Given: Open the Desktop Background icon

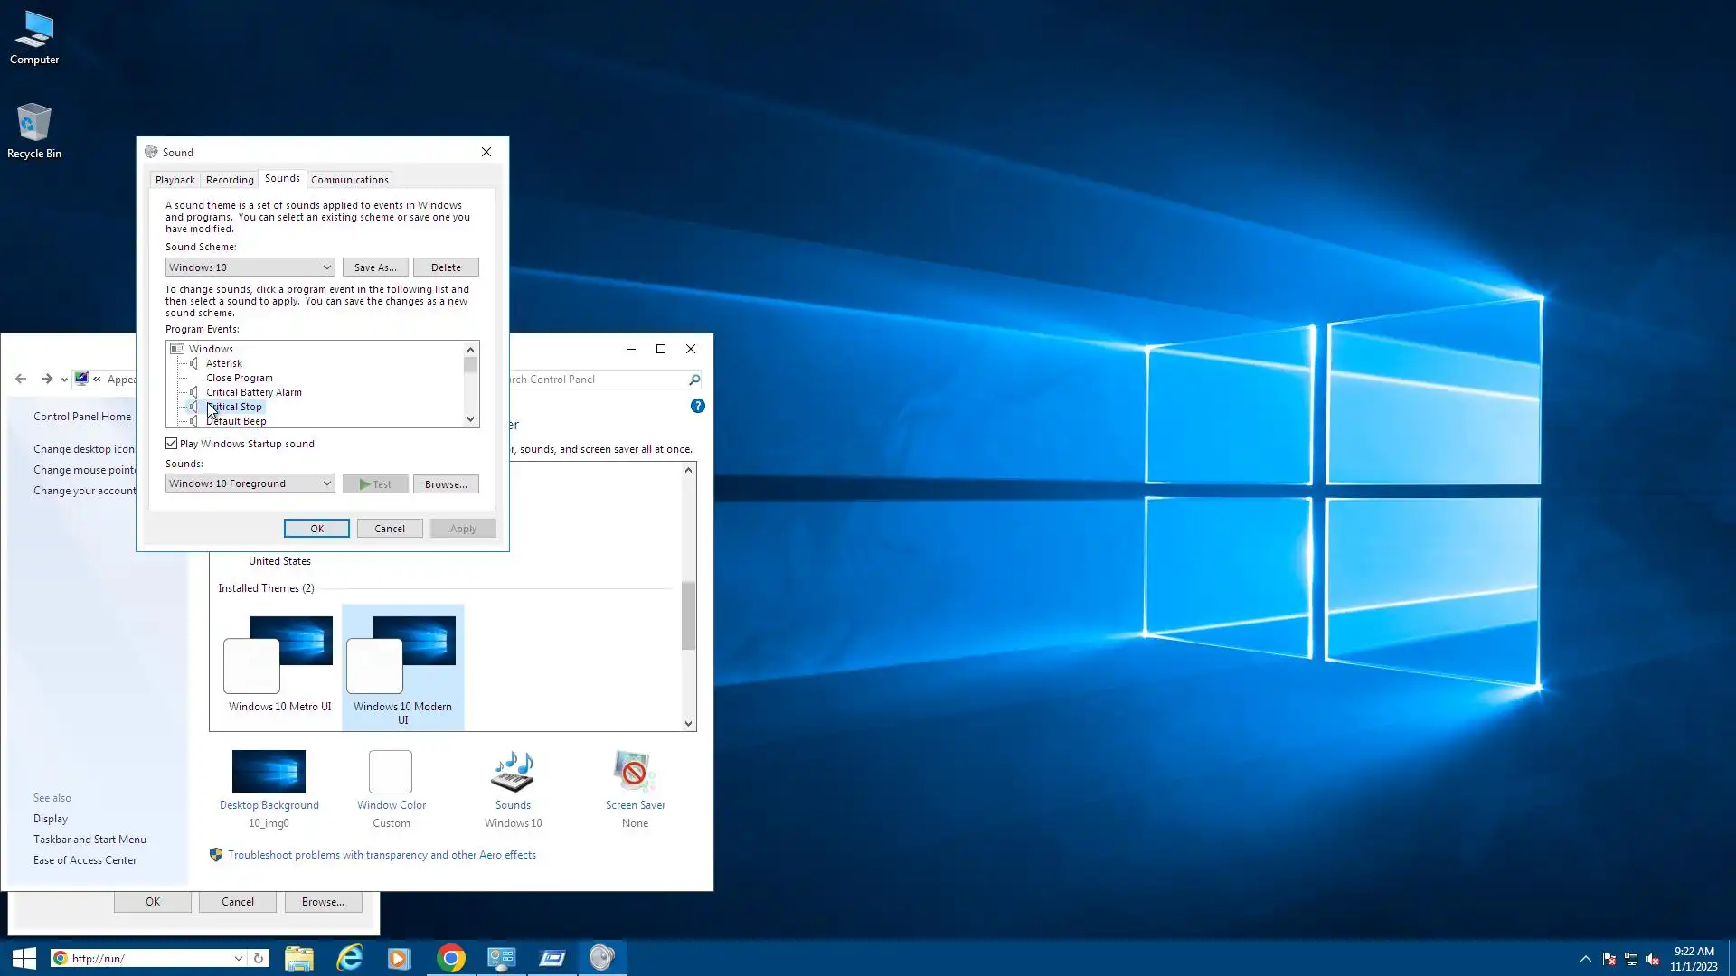Looking at the screenshot, I should point(269,774).
